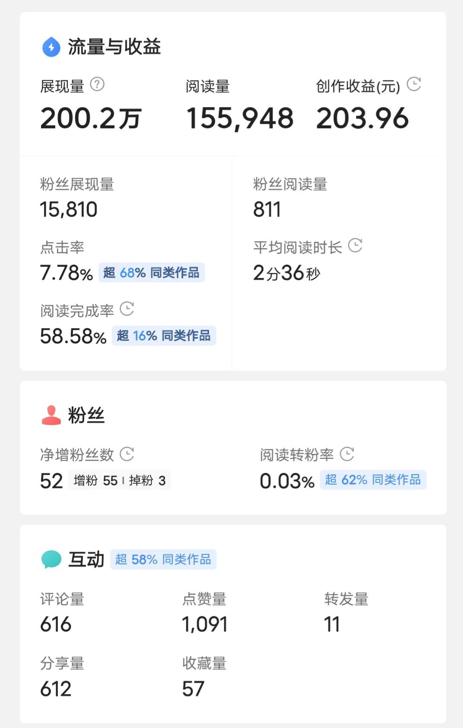This screenshot has height=728, width=463.
Task: Tap the 收藏量 count 57
Action: click(193, 689)
